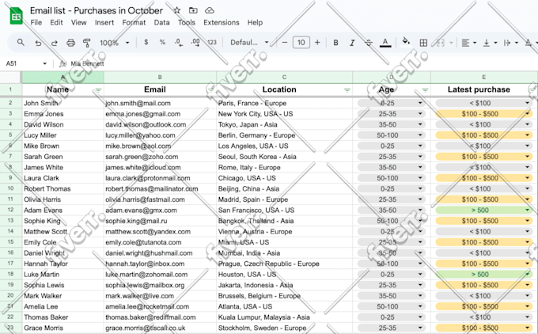Screen dimensions: 538x334
Task: Open the Age column filter
Action: click(425, 90)
